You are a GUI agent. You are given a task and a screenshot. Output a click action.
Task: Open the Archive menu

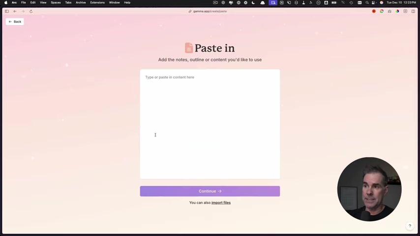tap(81, 2)
